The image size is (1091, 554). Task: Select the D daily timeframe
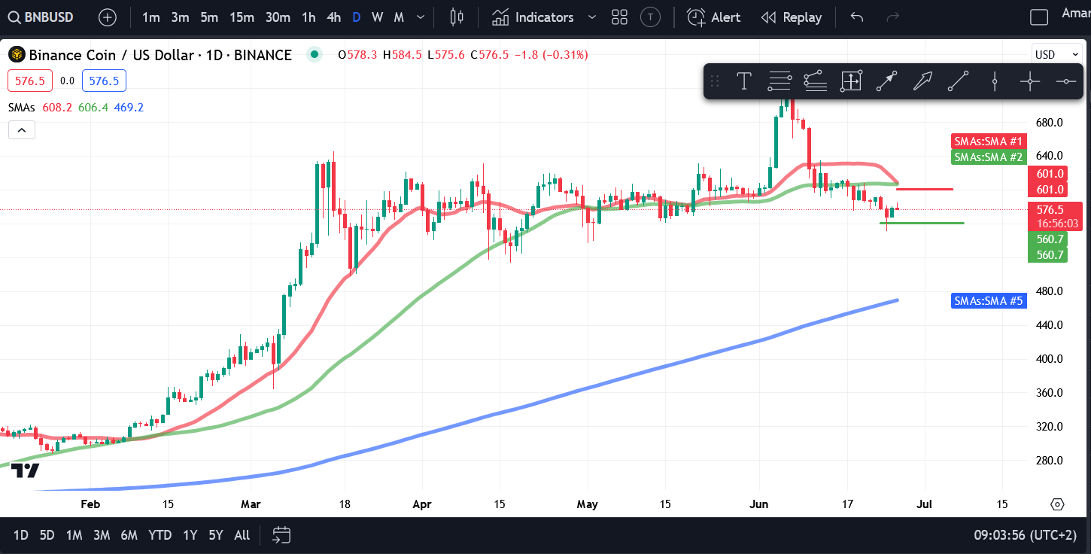357,17
